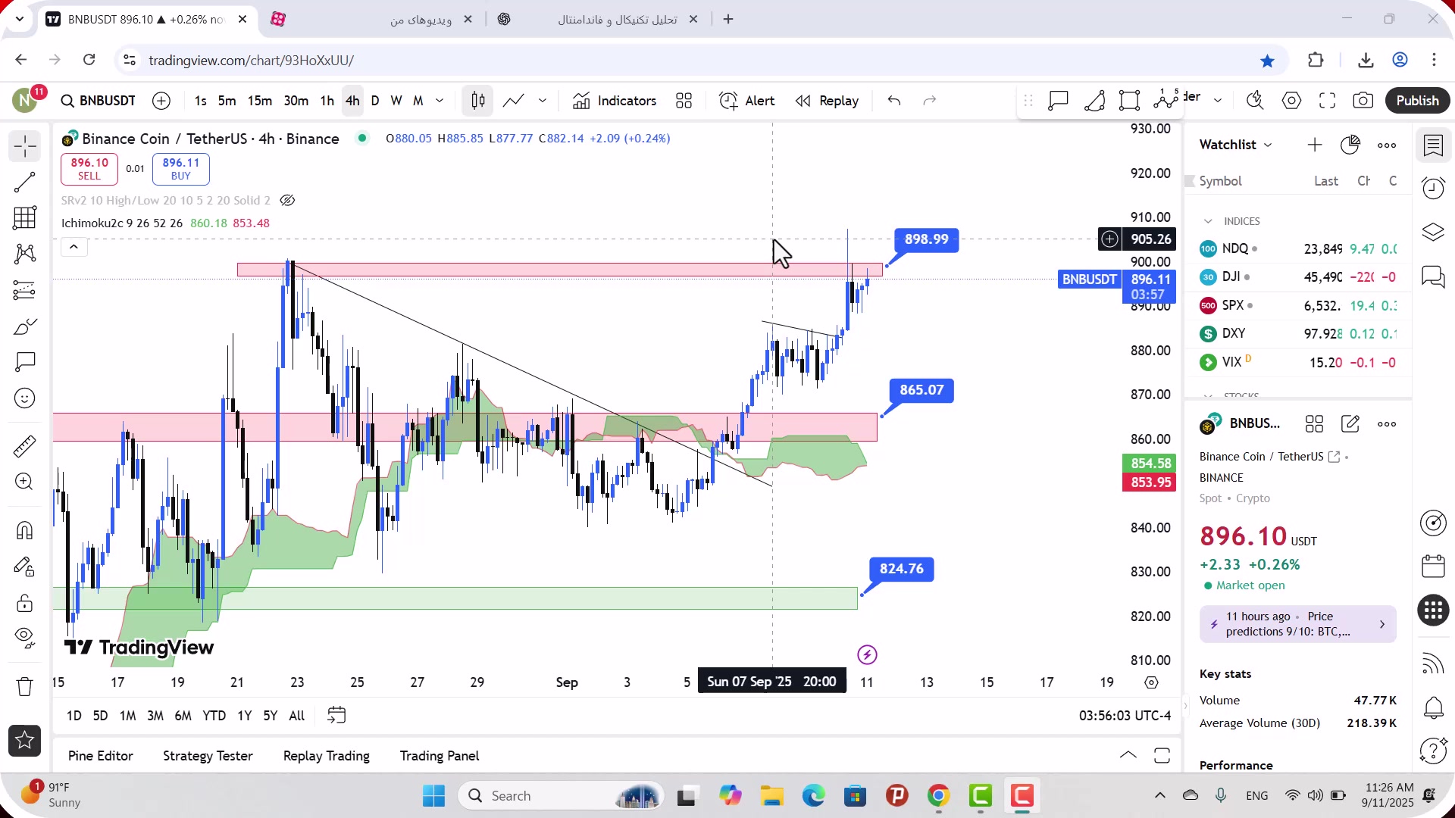Select the 15m timeframe
The height and width of the screenshot is (818, 1455).
(259, 101)
